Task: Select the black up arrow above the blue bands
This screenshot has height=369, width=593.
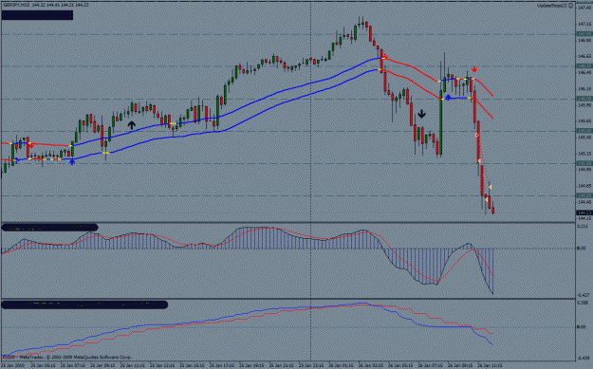Action: pos(131,125)
